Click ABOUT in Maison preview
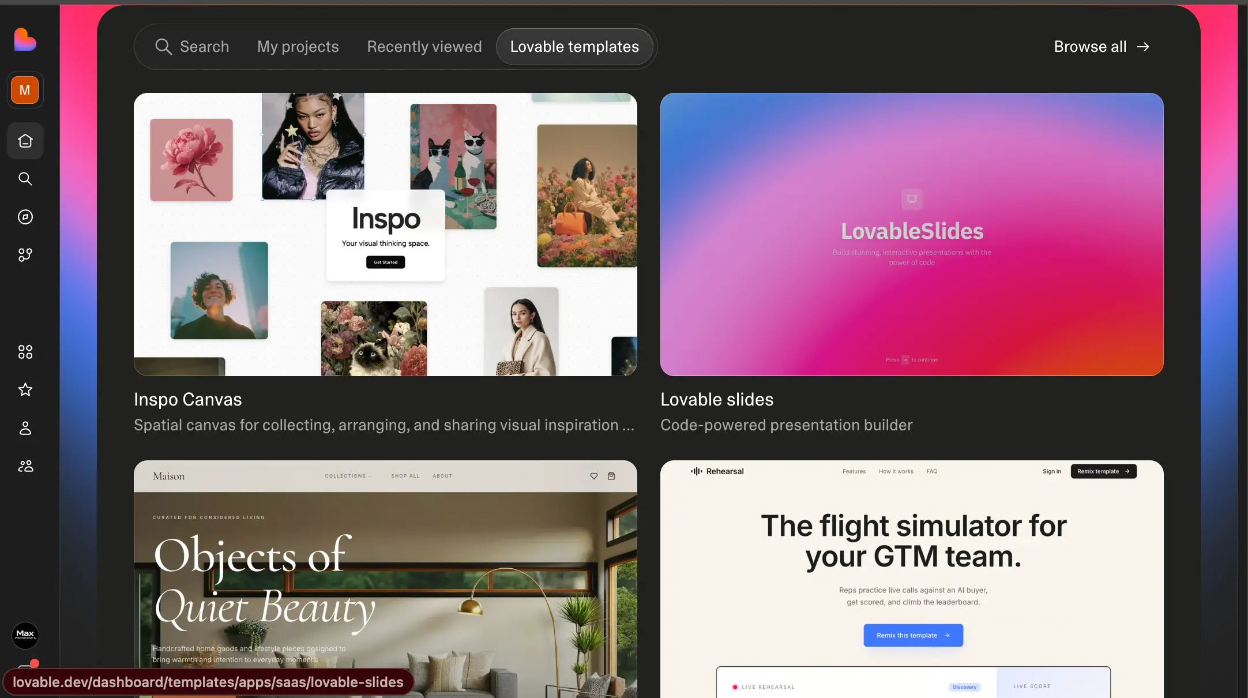 pos(442,476)
